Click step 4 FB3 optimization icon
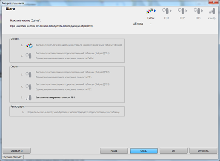Image resolution: width=220 pixels, height=161 pixels. point(29,87)
